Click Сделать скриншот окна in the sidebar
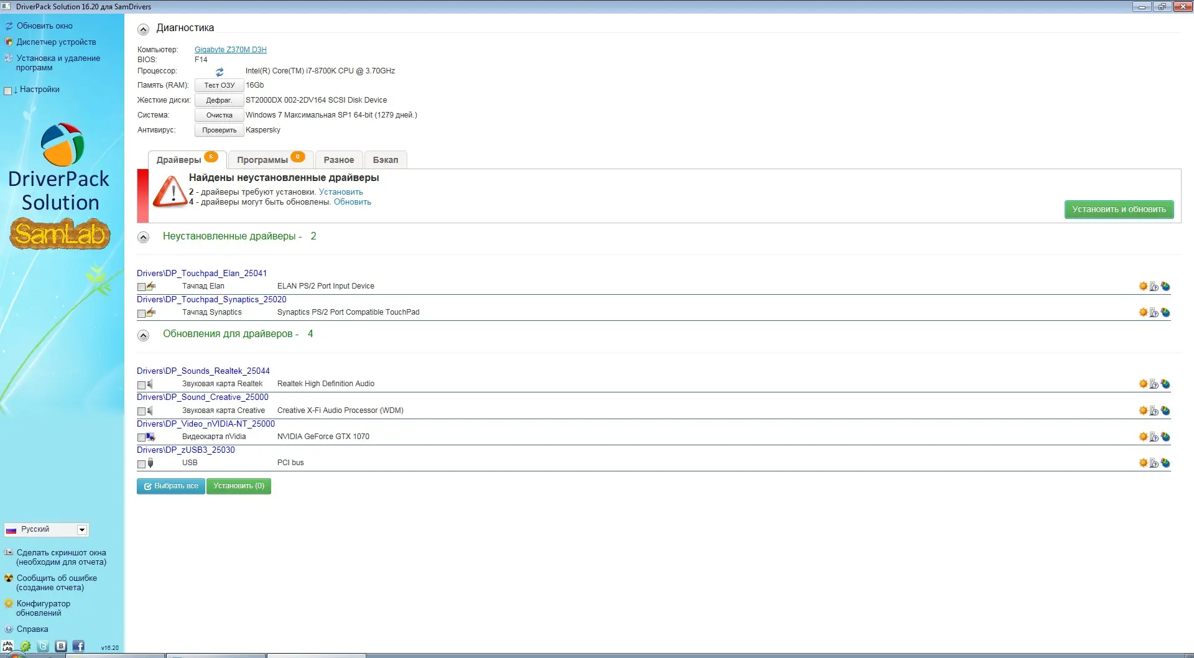1194x658 pixels. coord(61,557)
